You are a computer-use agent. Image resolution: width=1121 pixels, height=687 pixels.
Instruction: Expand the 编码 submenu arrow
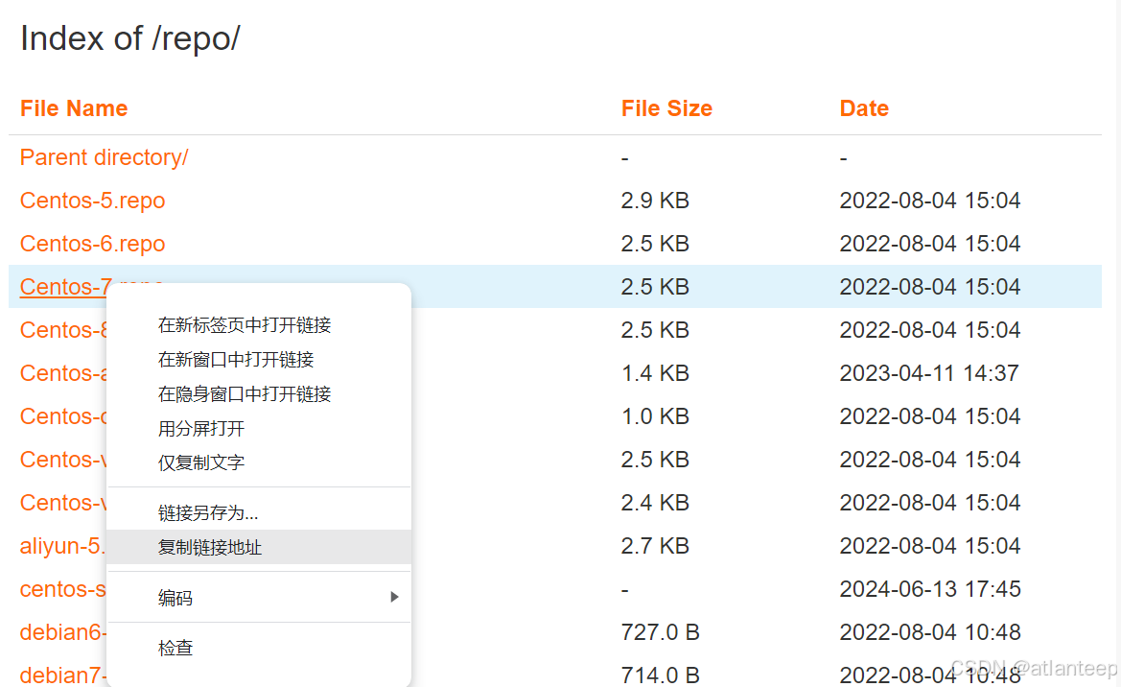pyautogui.click(x=394, y=598)
